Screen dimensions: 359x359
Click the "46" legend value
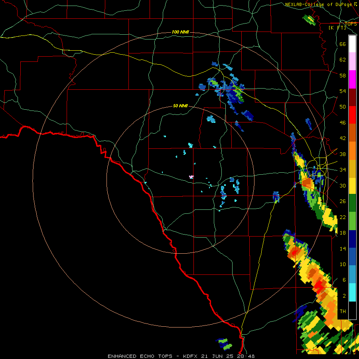coord(343,123)
